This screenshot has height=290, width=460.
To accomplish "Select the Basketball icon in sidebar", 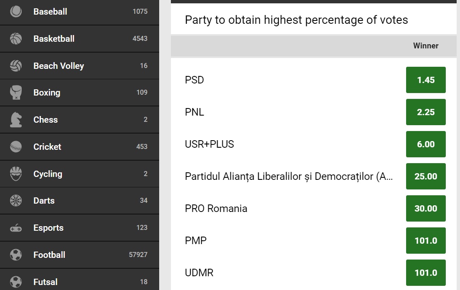I will (16, 39).
